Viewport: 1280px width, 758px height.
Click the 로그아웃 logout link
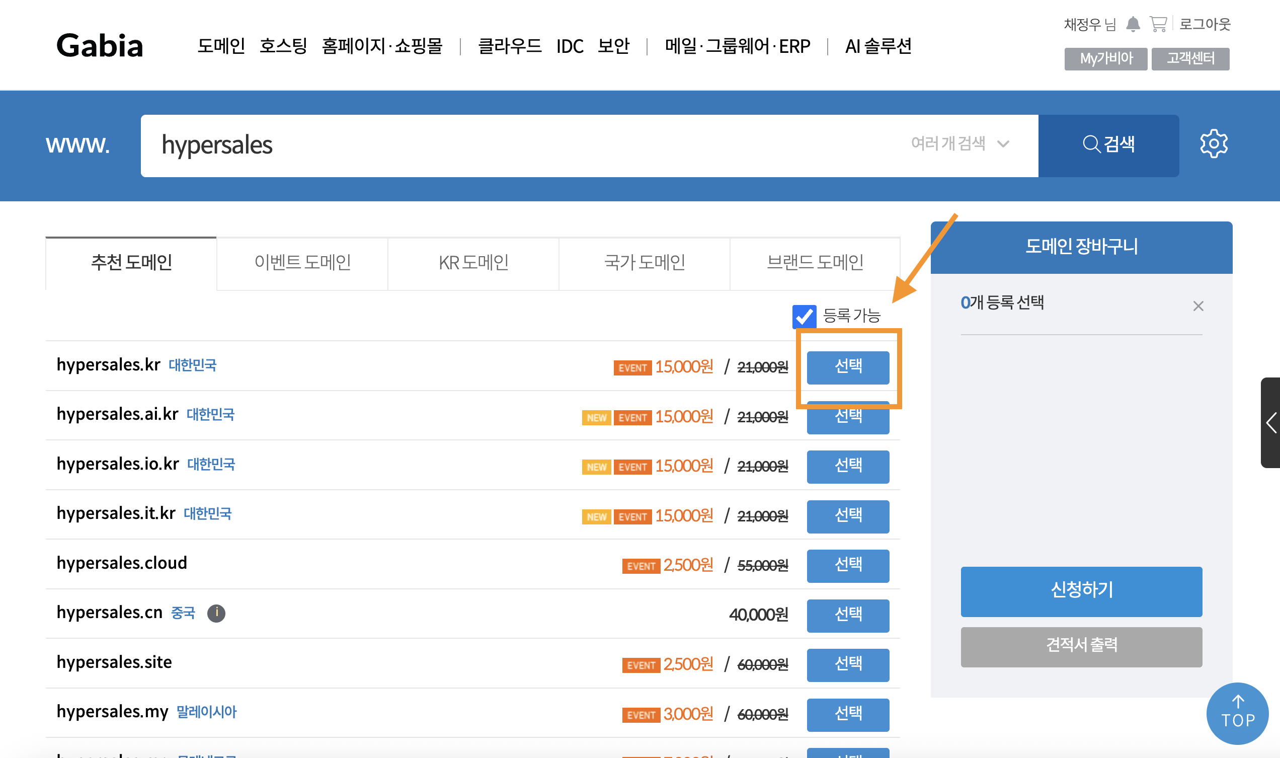(1205, 24)
